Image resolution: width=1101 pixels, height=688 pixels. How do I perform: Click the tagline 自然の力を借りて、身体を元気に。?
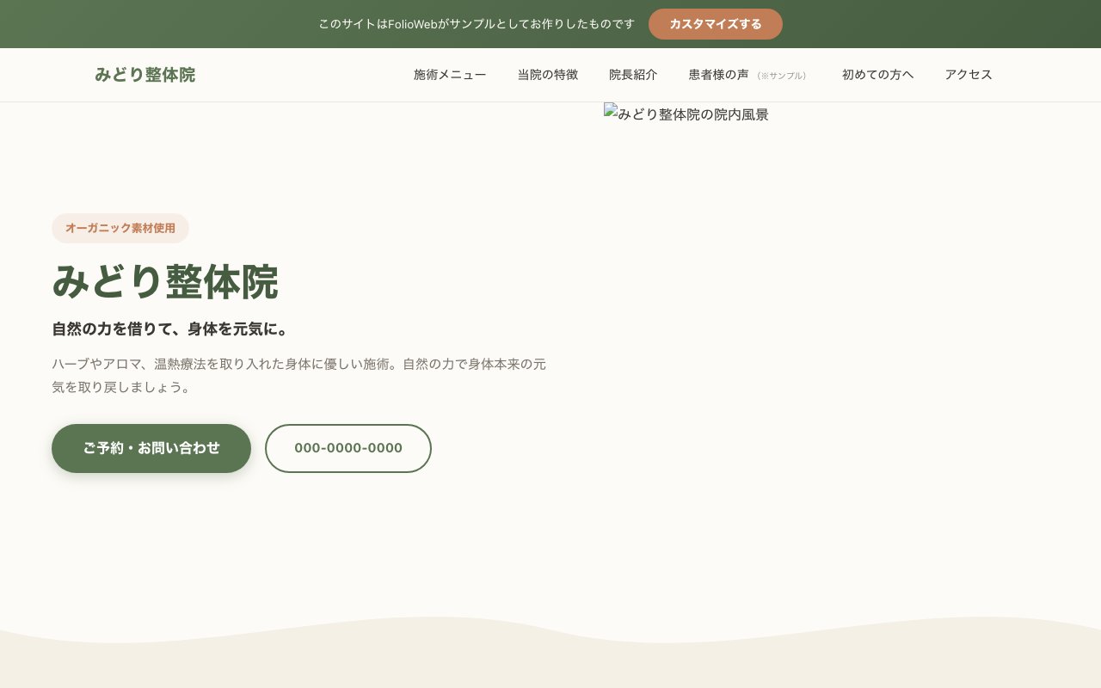click(170, 329)
